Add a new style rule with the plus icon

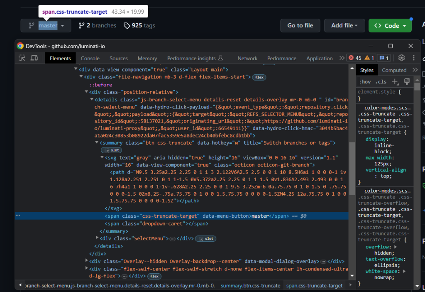click(x=395, y=81)
